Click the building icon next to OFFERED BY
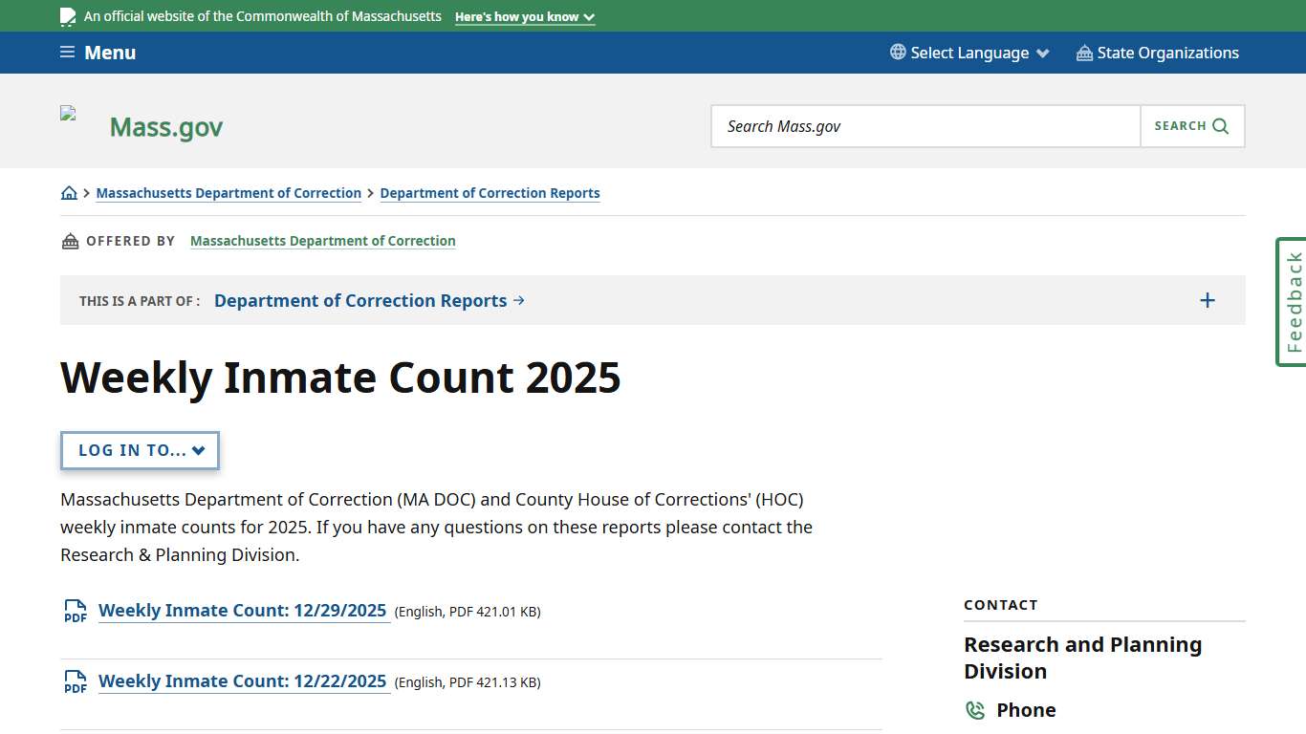 point(70,241)
